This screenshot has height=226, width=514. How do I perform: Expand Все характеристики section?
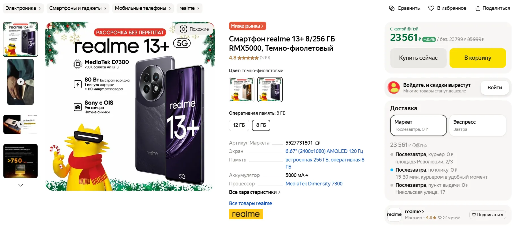254,192
